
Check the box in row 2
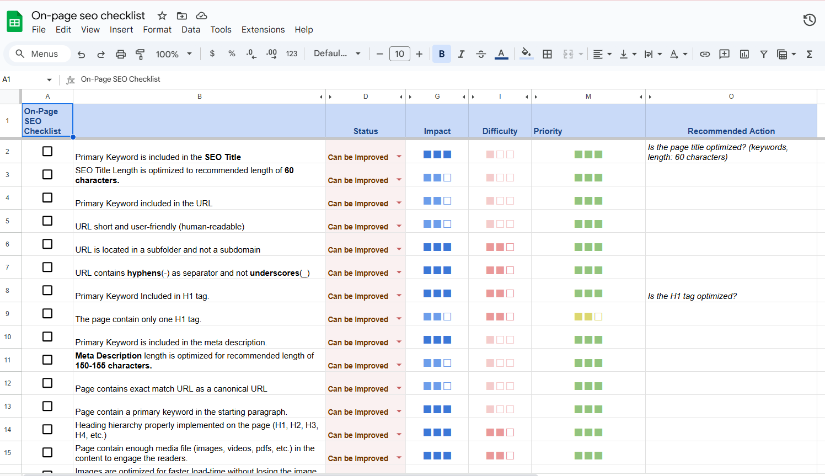point(47,151)
